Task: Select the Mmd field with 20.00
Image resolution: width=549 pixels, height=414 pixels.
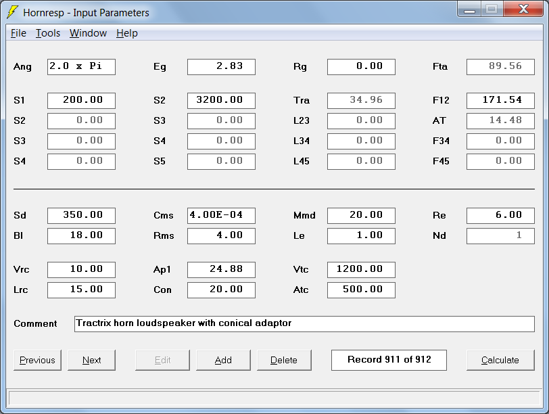Action: tap(361, 216)
